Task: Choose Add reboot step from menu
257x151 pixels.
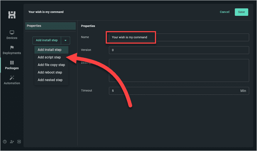Action: point(51,72)
